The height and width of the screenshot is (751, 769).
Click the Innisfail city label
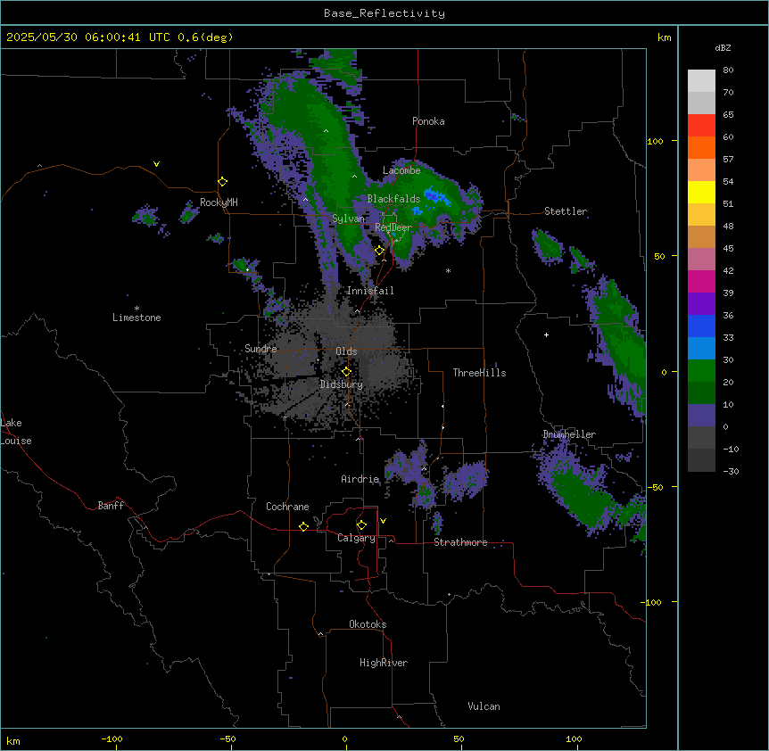pos(370,291)
